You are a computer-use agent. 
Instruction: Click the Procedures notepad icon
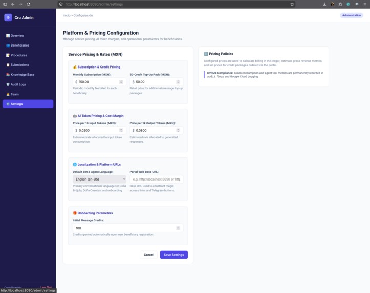[x=8, y=55]
